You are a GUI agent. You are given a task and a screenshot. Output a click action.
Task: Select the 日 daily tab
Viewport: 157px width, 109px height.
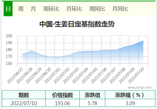[x=8, y=9]
